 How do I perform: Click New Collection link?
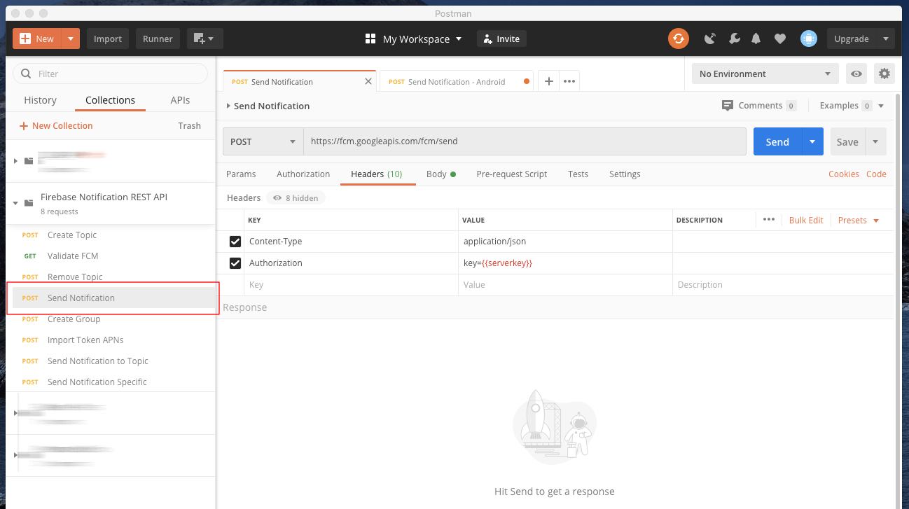[x=56, y=125]
